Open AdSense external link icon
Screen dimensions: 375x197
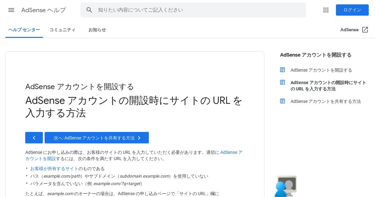(365, 30)
